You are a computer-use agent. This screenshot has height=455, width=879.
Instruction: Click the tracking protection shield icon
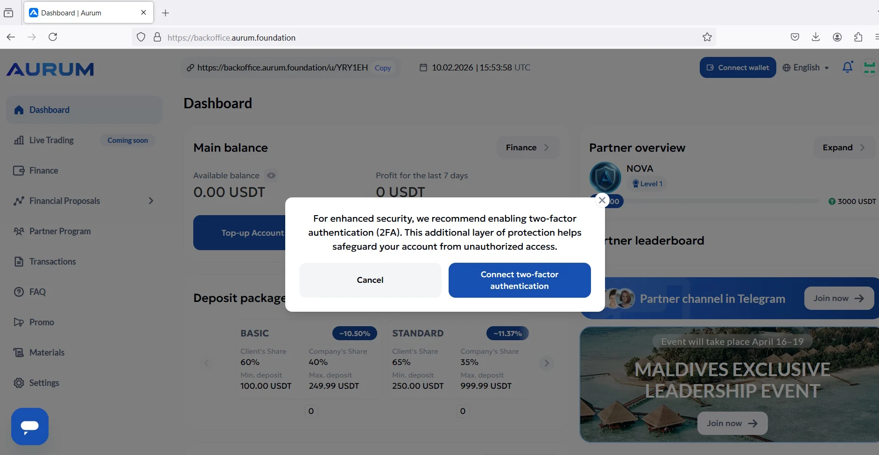141,37
